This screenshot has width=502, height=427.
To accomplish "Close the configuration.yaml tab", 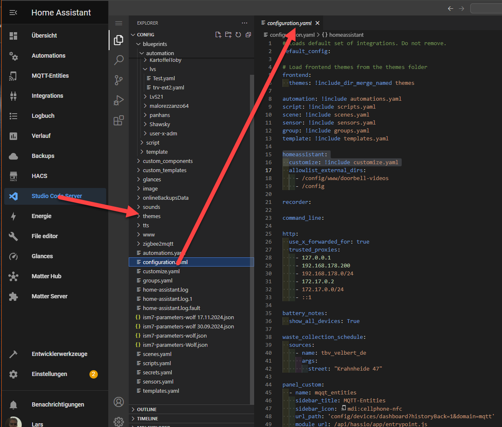I will (x=318, y=23).
